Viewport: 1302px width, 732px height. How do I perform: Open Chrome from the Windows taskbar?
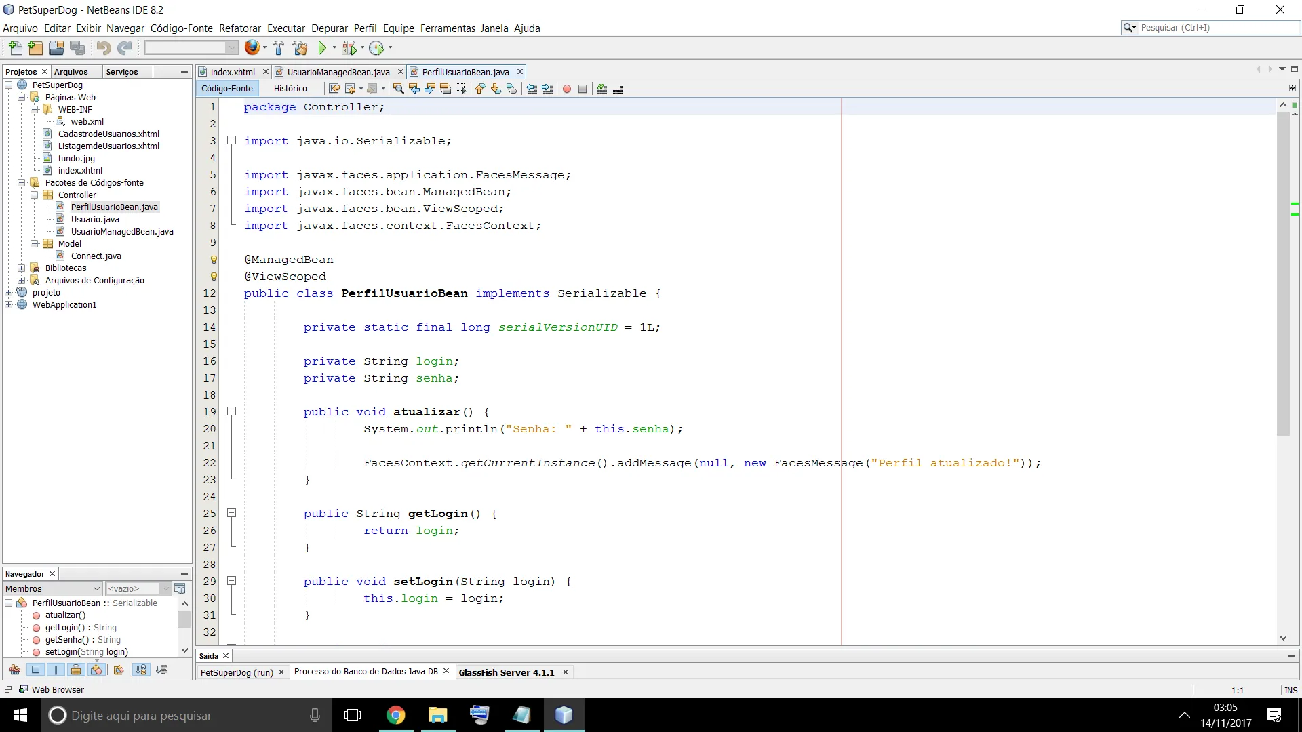coord(395,715)
